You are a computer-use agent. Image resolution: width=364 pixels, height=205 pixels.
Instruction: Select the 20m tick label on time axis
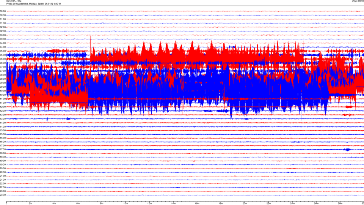click(245, 203)
